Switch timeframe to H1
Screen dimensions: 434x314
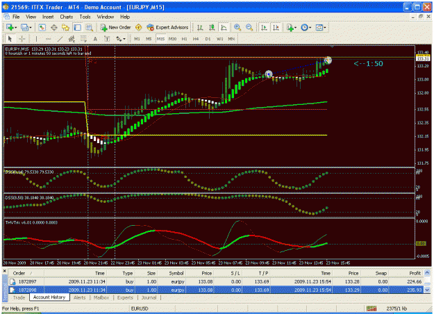(x=184, y=39)
